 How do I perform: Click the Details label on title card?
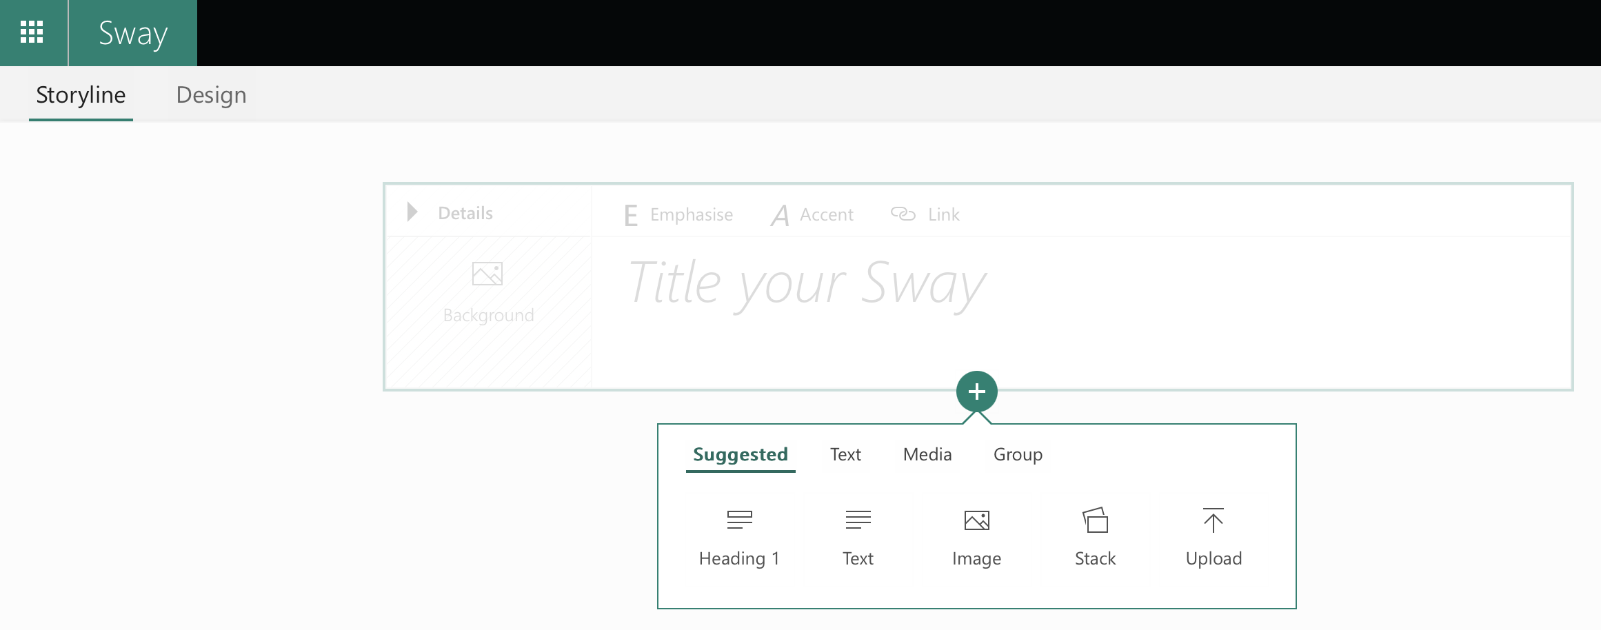coord(465,213)
